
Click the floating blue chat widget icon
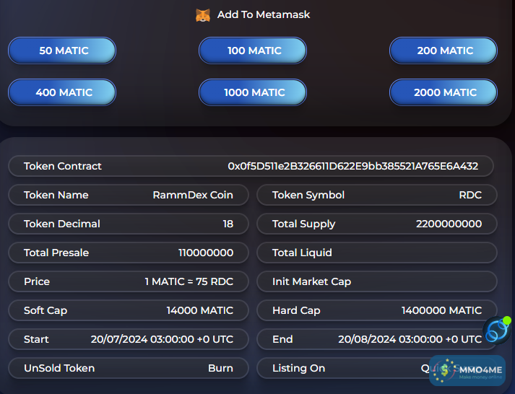coord(497,330)
